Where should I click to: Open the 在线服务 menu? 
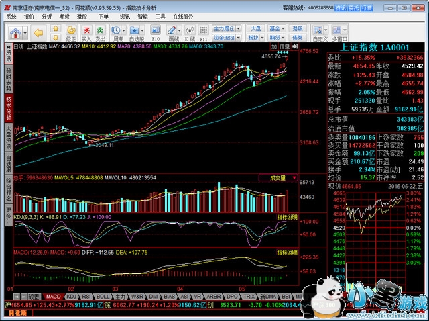(183, 17)
